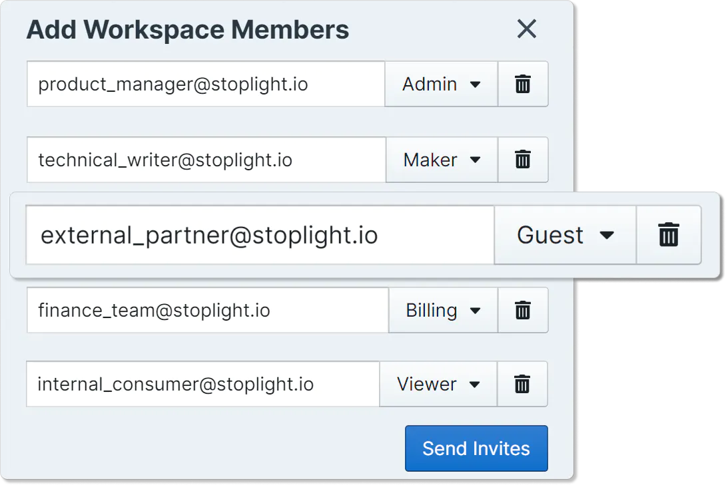
Task: Remove technical_writer row using trash icon
Action: (523, 160)
